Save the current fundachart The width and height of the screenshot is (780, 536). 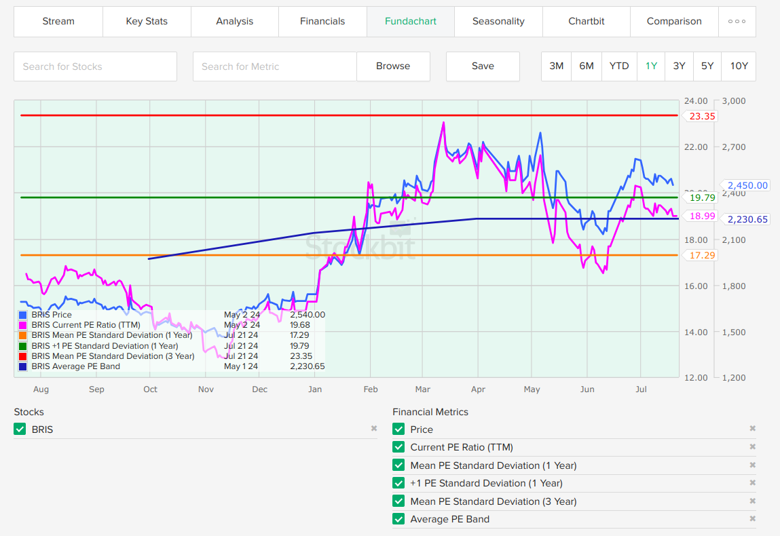[x=483, y=66]
